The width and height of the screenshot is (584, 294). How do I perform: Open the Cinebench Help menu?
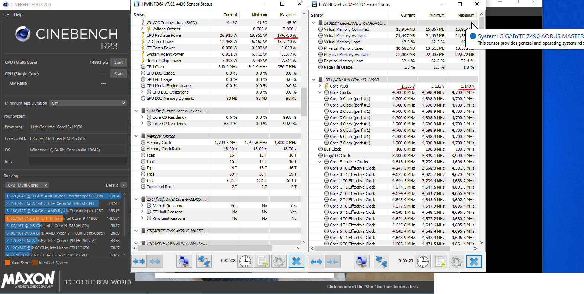click(x=18, y=14)
